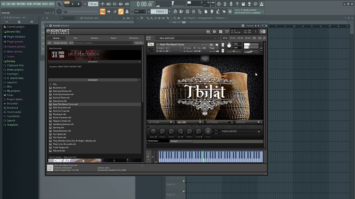The width and height of the screenshot is (355, 199).
Task: Open Kontakt options gear
Action: click(214, 32)
